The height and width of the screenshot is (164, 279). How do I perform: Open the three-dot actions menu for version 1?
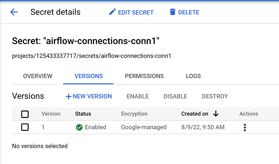coord(245,127)
